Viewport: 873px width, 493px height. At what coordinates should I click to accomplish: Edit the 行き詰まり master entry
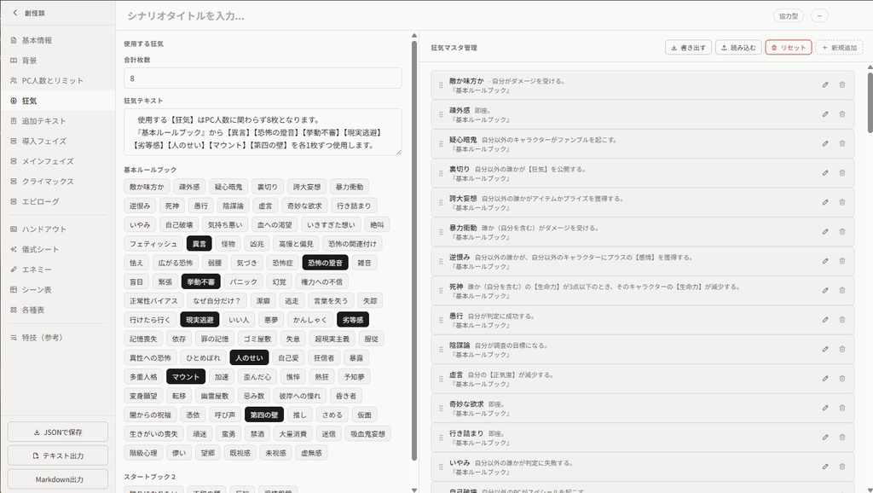point(825,438)
